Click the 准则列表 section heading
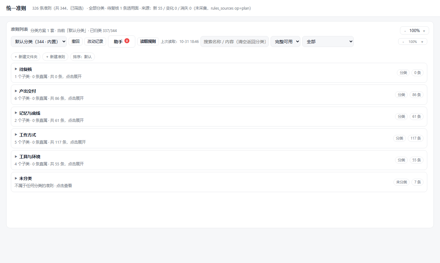The height and width of the screenshot is (263, 440). tap(19, 29)
